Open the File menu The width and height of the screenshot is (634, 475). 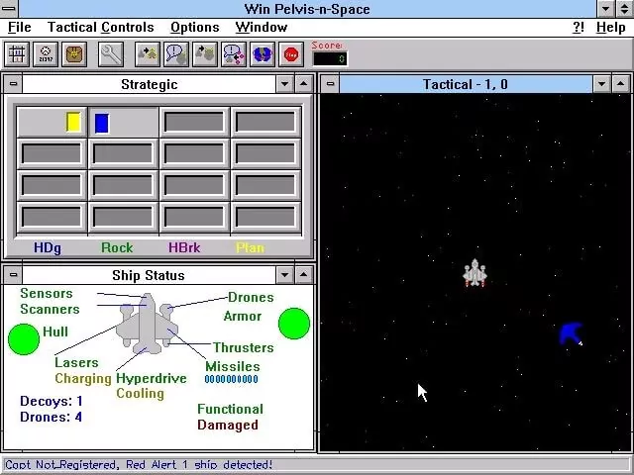[20, 28]
